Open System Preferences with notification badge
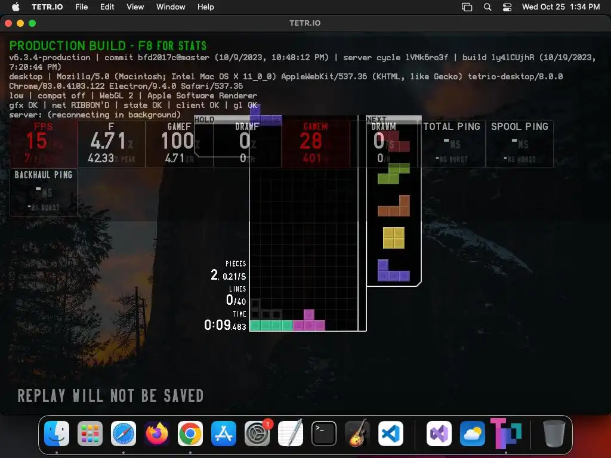Screen dimensions: 611x458 click(x=257, y=434)
